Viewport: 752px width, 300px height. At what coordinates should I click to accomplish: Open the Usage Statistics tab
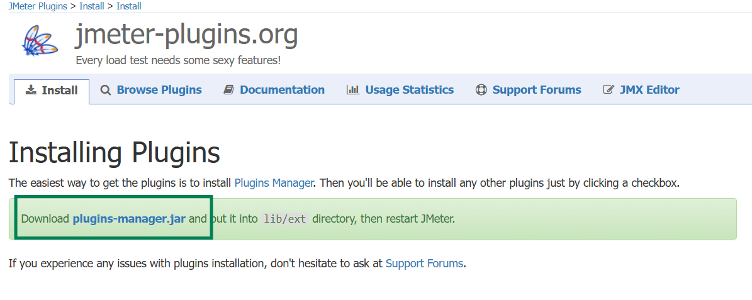400,90
